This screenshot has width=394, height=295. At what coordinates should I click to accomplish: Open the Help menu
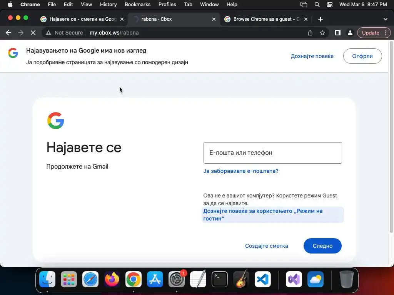click(232, 5)
